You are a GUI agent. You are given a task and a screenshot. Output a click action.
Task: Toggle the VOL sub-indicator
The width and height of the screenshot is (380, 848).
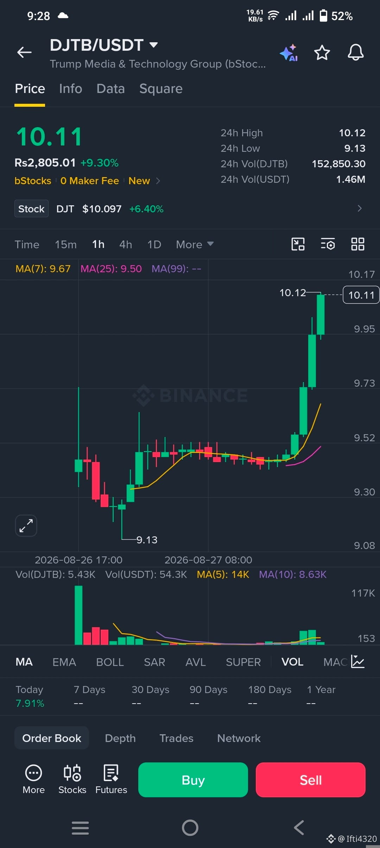[292, 662]
